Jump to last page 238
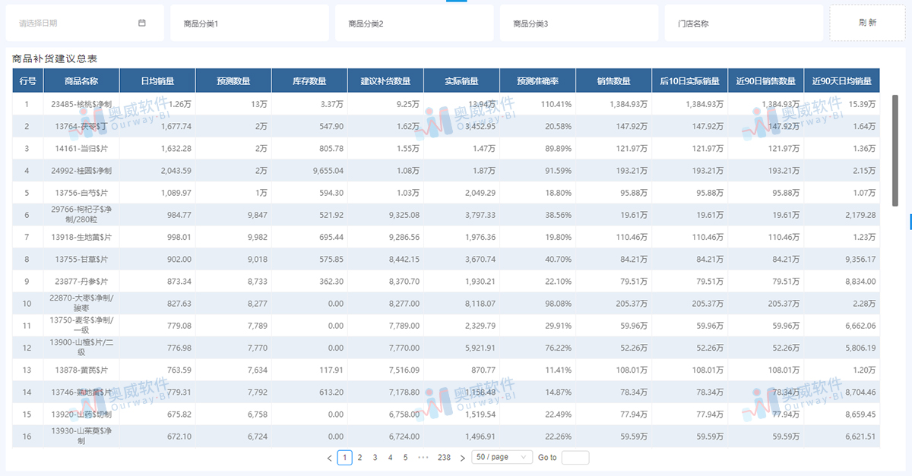 [x=444, y=458]
